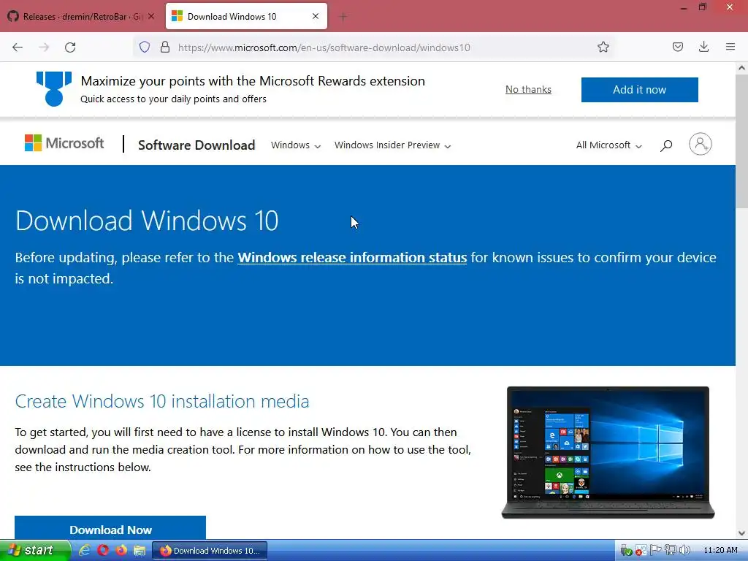Open a new tab with the plus icon

coord(343,17)
